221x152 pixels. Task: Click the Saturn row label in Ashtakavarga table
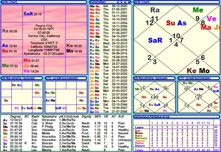[140, 146]
